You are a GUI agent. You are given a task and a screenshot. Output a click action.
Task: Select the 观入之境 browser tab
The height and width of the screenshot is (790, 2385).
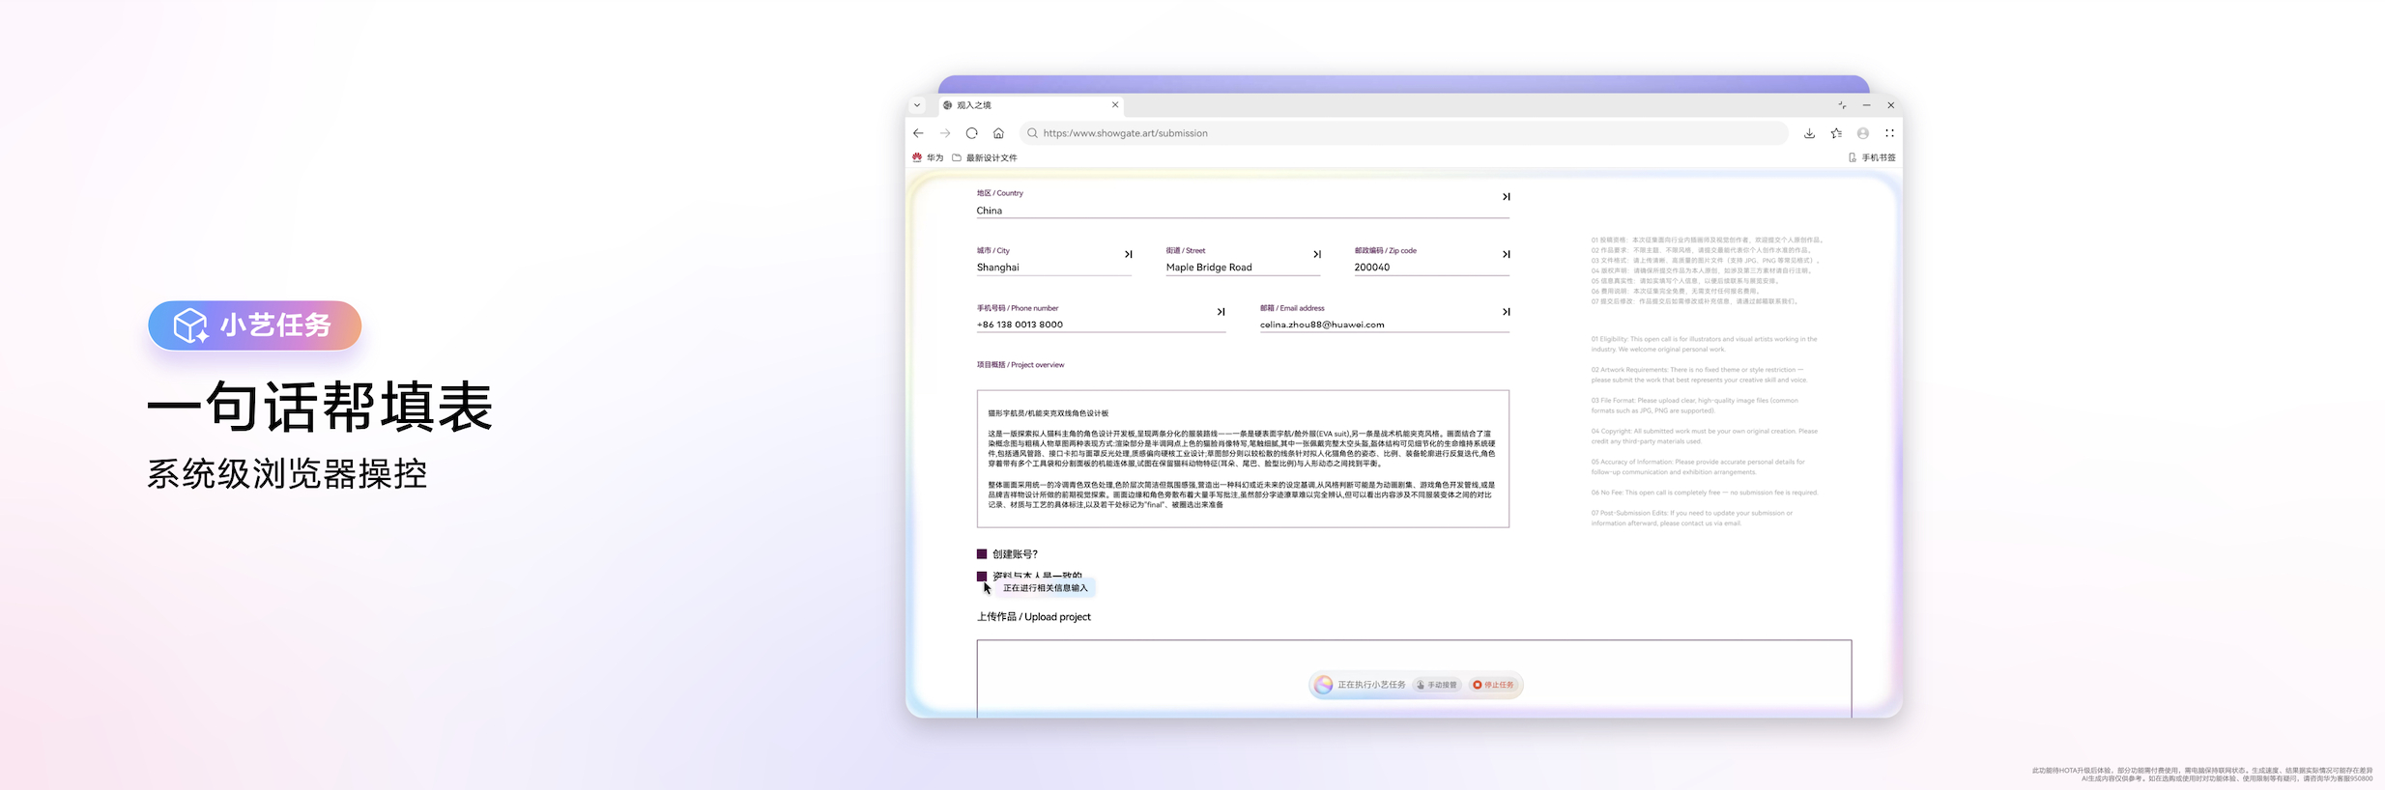pos(1030,105)
